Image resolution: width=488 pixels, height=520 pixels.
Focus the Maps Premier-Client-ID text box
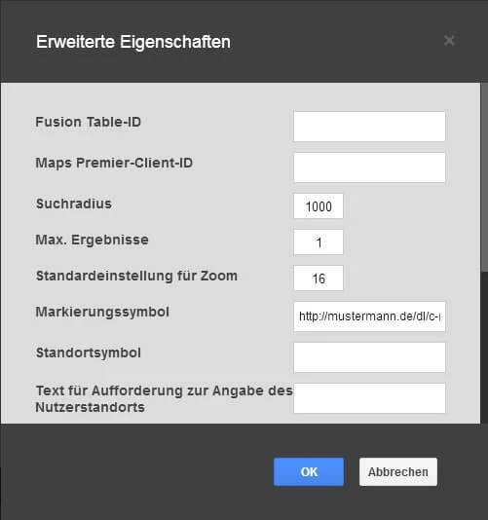[369, 167]
